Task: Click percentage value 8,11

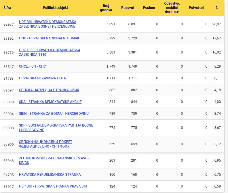Action: pos(217,78)
